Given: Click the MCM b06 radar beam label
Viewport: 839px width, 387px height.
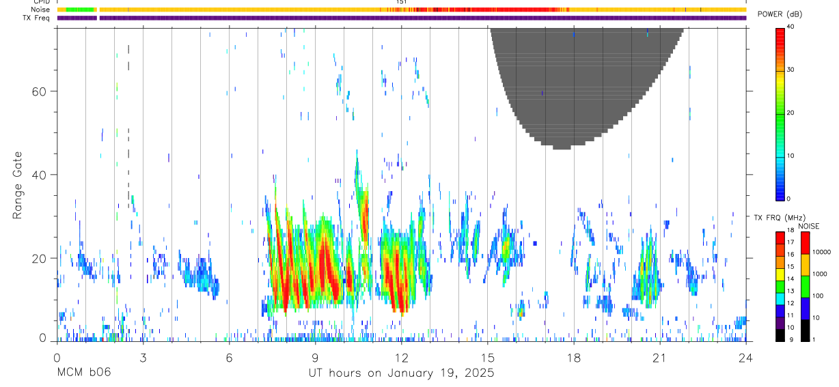Looking at the screenshot, I should coord(85,373).
